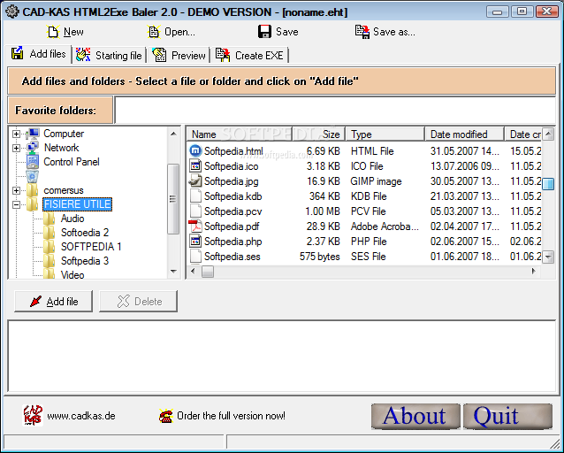
Task: Click the Softpedia.ico file icon
Action: pyautogui.click(x=195, y=166)
